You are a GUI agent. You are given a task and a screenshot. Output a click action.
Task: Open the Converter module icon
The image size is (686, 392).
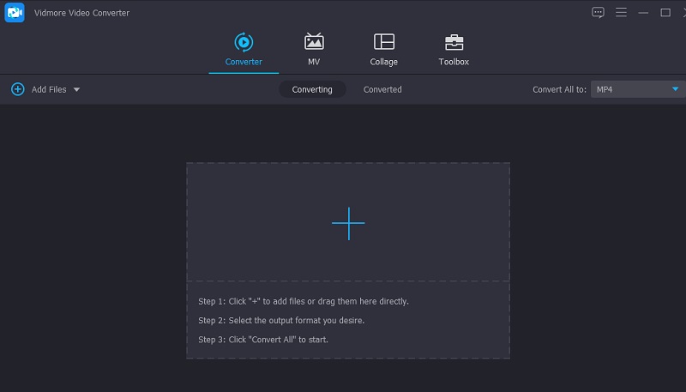244,42
